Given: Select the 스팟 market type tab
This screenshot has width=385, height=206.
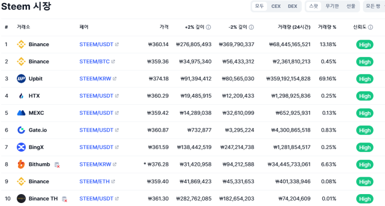Looking at the screenshot, I should pyautogui.click(x=314, y=6).
